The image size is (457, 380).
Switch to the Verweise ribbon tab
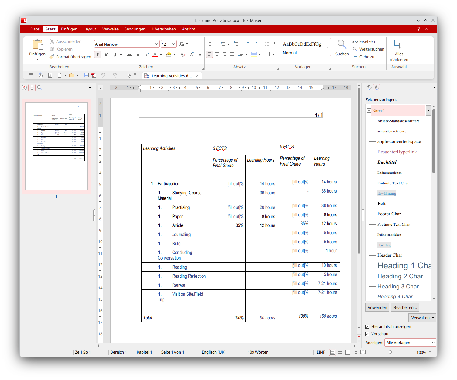point(110,29)
